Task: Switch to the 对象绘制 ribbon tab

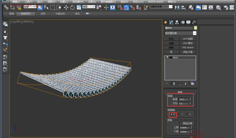Action: pyautogui.click(x=60, y=14)
